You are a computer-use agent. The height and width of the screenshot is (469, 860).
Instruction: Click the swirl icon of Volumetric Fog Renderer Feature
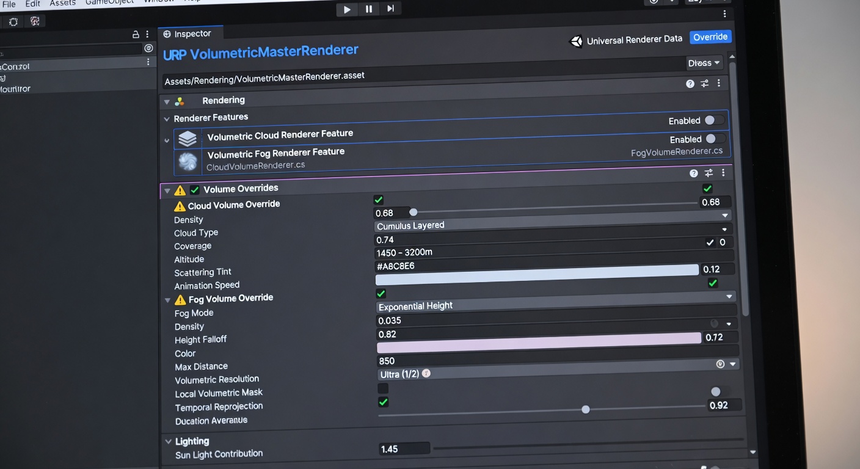click(x=188, y=162)
